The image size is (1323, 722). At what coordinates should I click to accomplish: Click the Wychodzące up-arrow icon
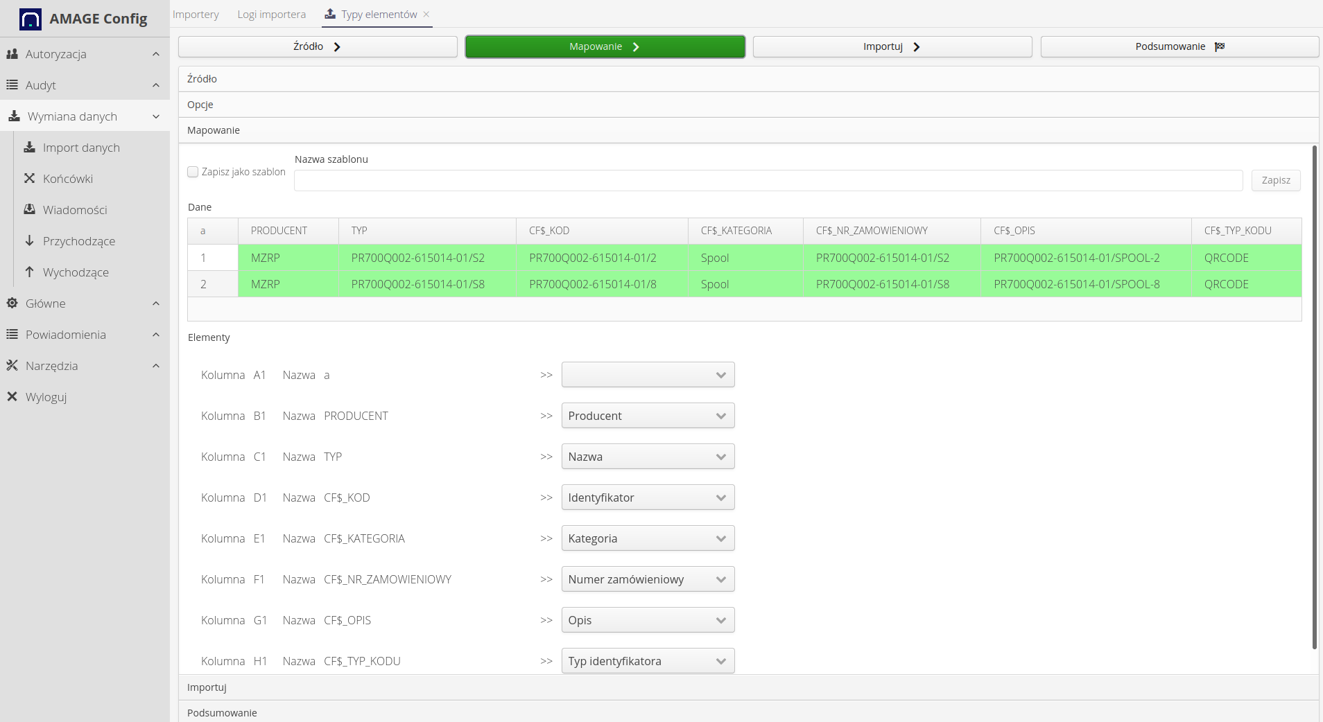(x=29, y=272)
